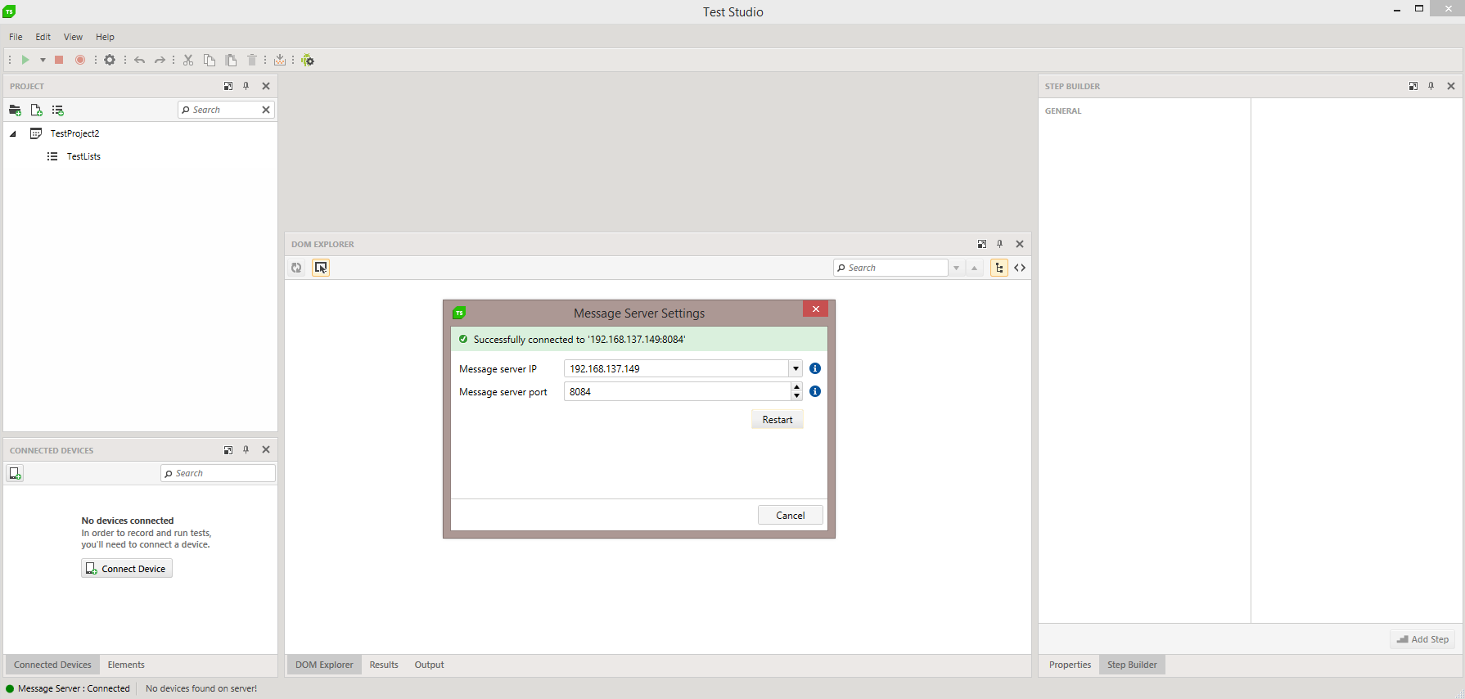Click the Connect Device button

(x=127, y=569)
